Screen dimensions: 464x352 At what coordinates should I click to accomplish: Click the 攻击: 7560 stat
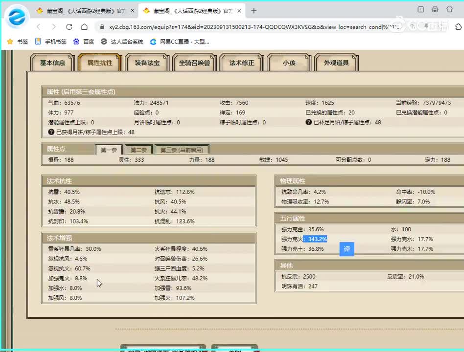point(234,103)
